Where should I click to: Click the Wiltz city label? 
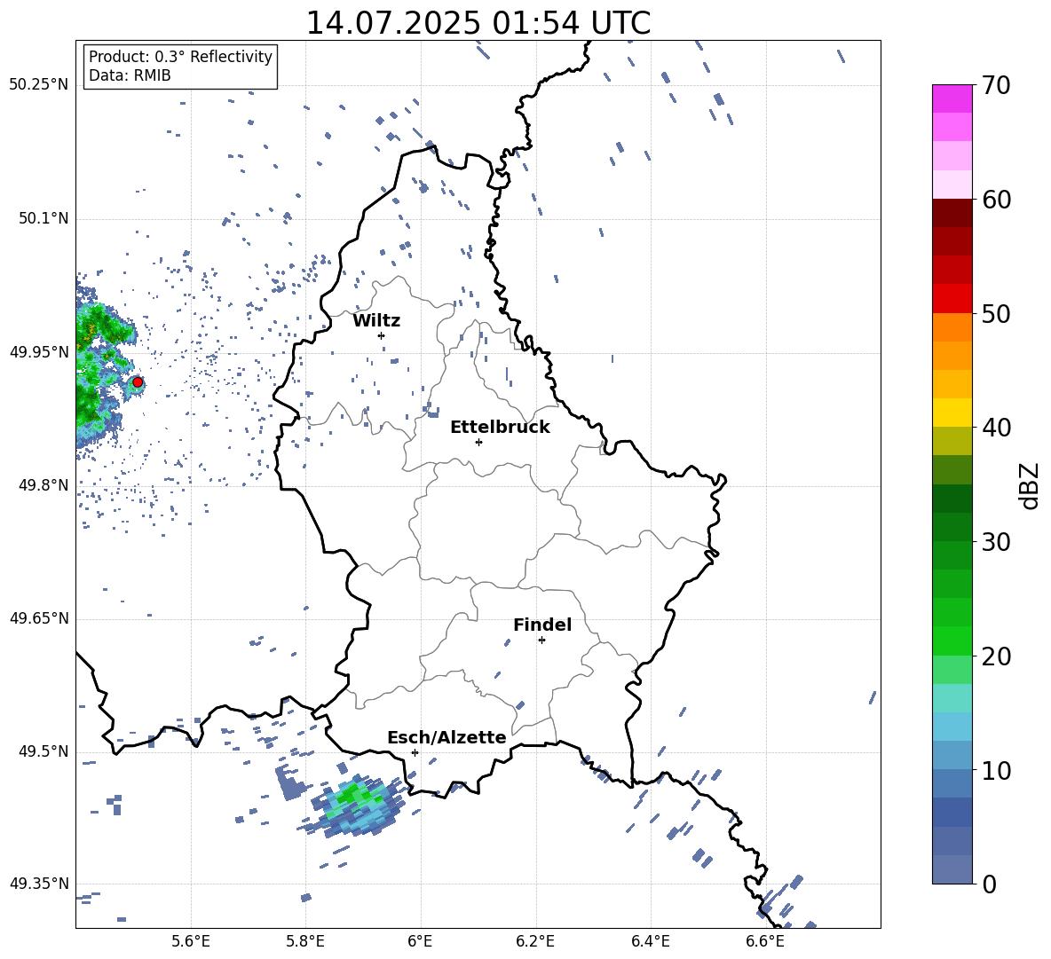coord(376,321)
